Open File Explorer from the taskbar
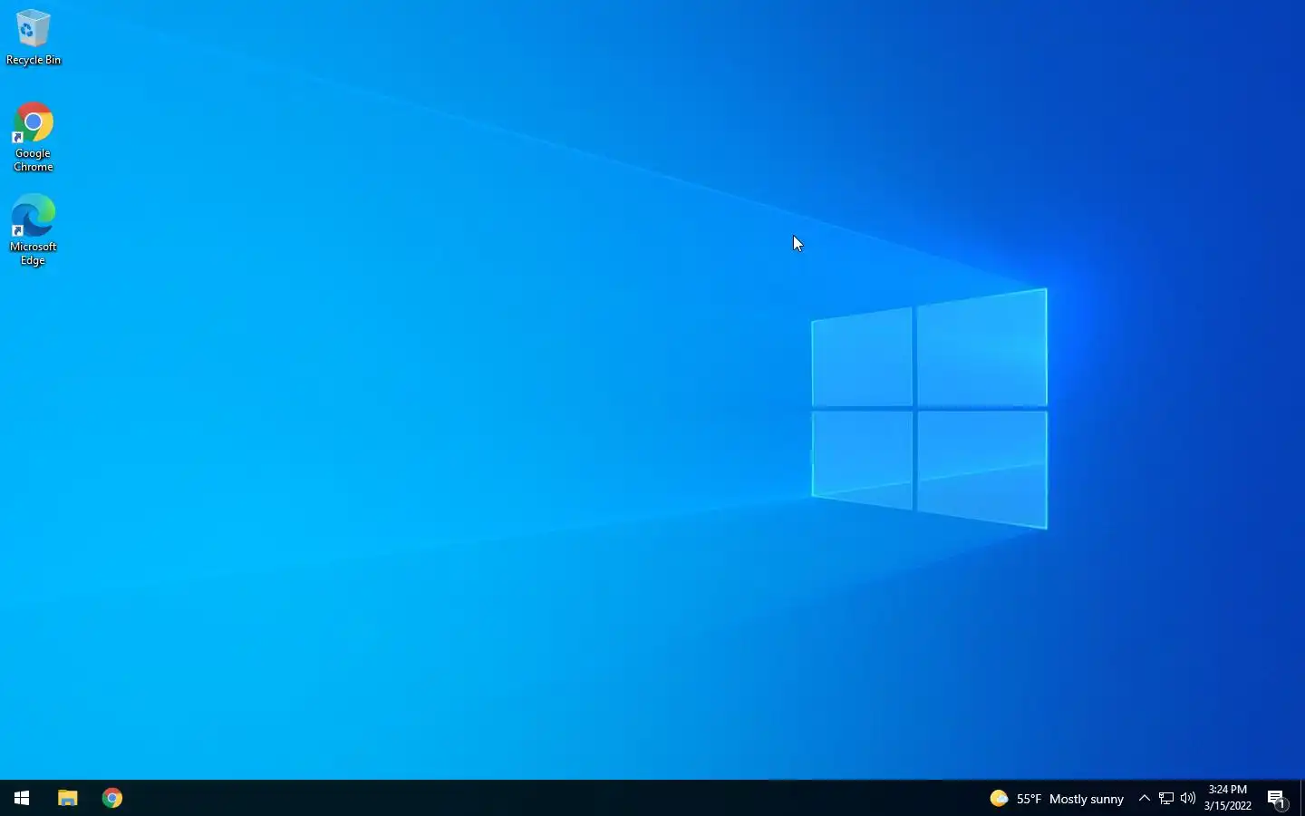This screenshot has height=816, width=1305. coord(67,798)
